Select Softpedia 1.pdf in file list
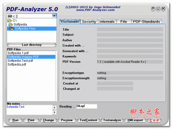The image size is (172, 129). click(x=31, y=53)
